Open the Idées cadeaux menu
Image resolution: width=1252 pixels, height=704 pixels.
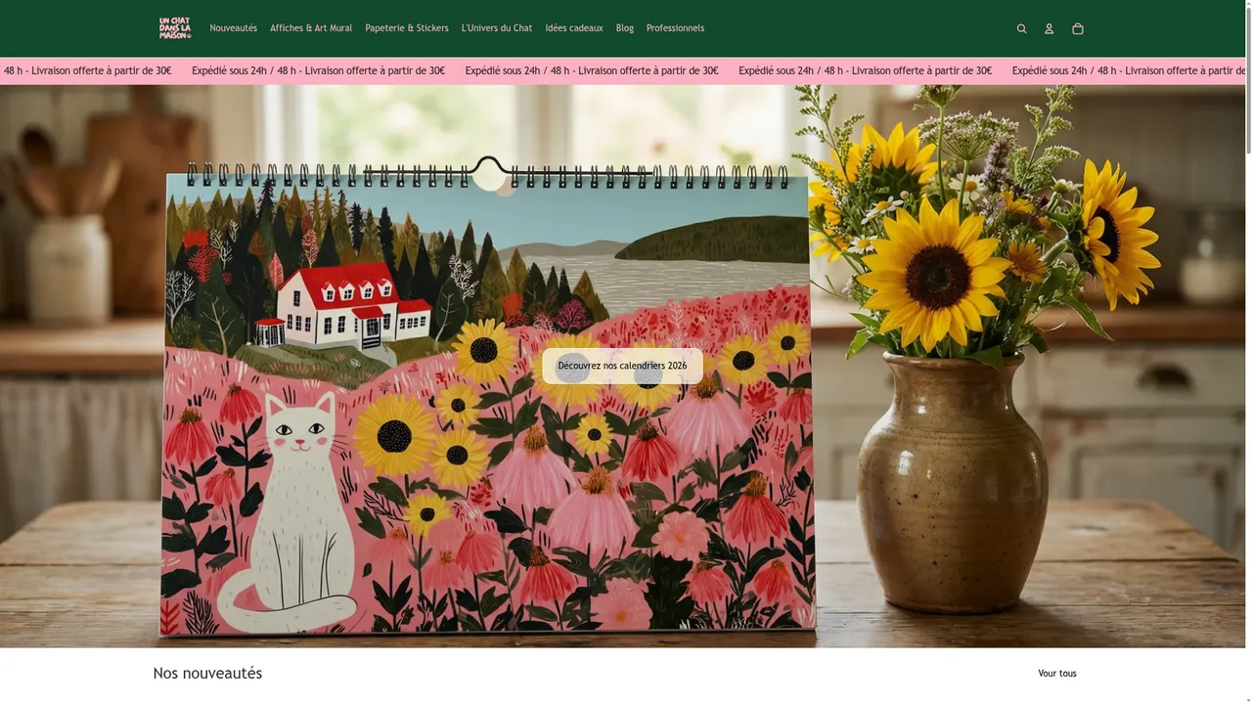[x=574, y=28]
